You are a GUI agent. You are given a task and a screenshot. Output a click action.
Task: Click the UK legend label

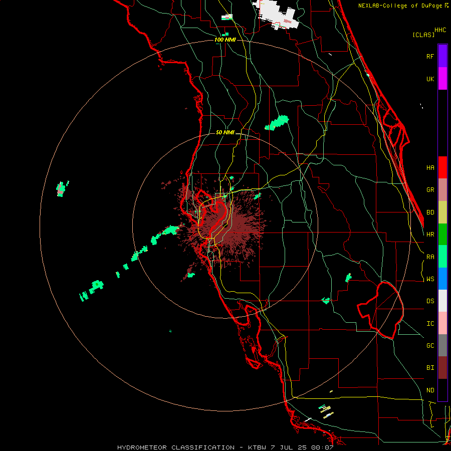(430, 79)
